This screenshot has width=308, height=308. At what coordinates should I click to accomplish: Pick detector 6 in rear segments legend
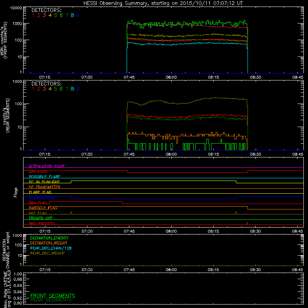point(61,89)
